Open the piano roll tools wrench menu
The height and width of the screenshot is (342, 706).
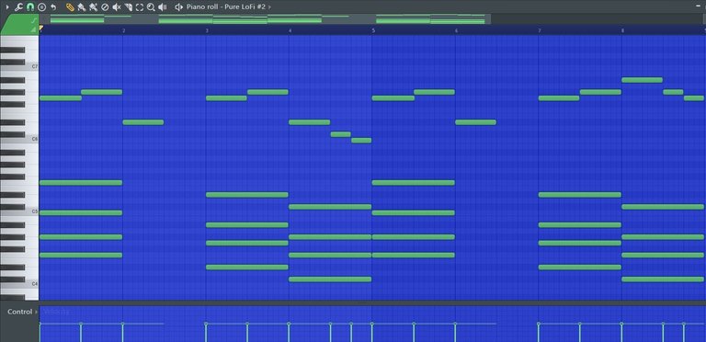click(x=18, y=7)
